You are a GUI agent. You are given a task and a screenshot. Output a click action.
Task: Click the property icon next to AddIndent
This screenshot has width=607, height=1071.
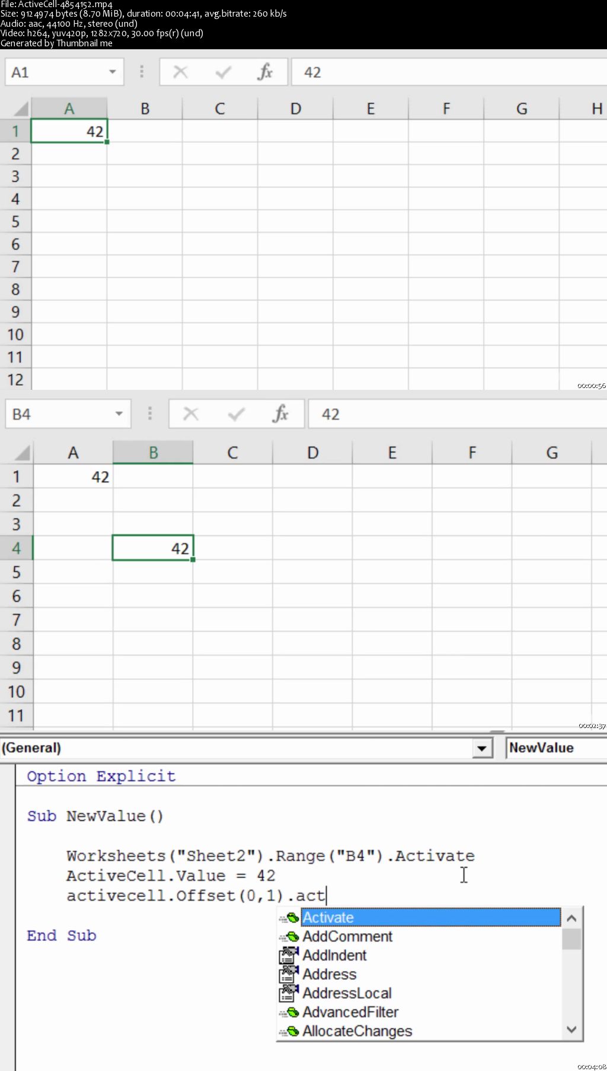coord(289,955)
